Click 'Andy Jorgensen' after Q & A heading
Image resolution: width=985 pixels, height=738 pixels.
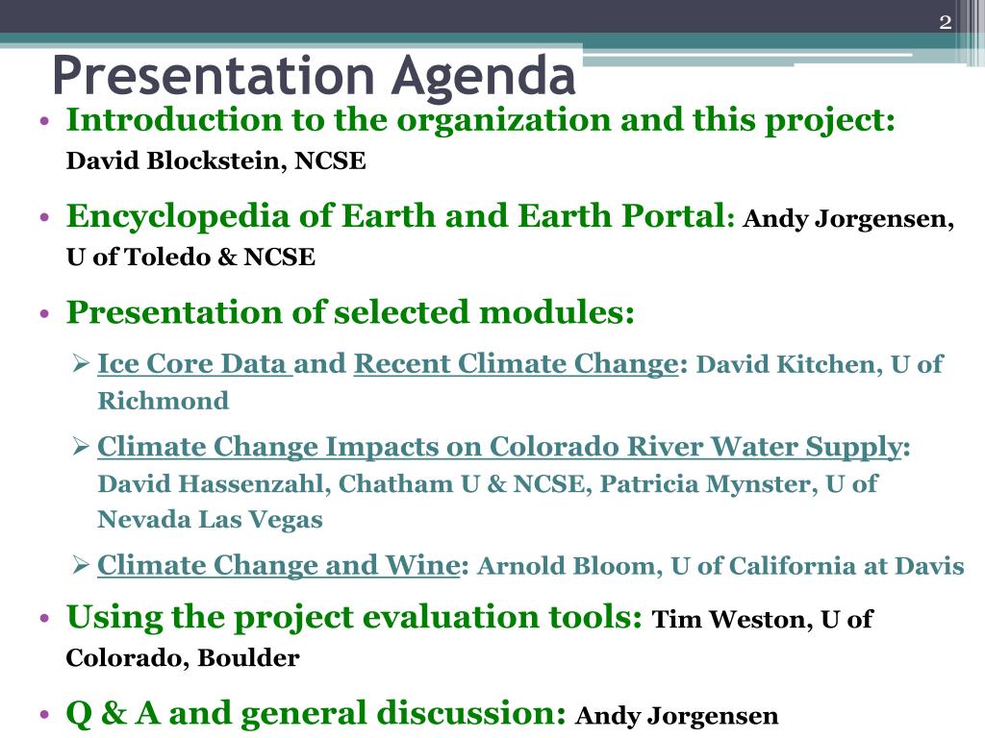pos(676,716)
